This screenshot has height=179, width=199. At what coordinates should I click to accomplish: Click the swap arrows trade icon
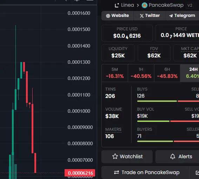117,172
